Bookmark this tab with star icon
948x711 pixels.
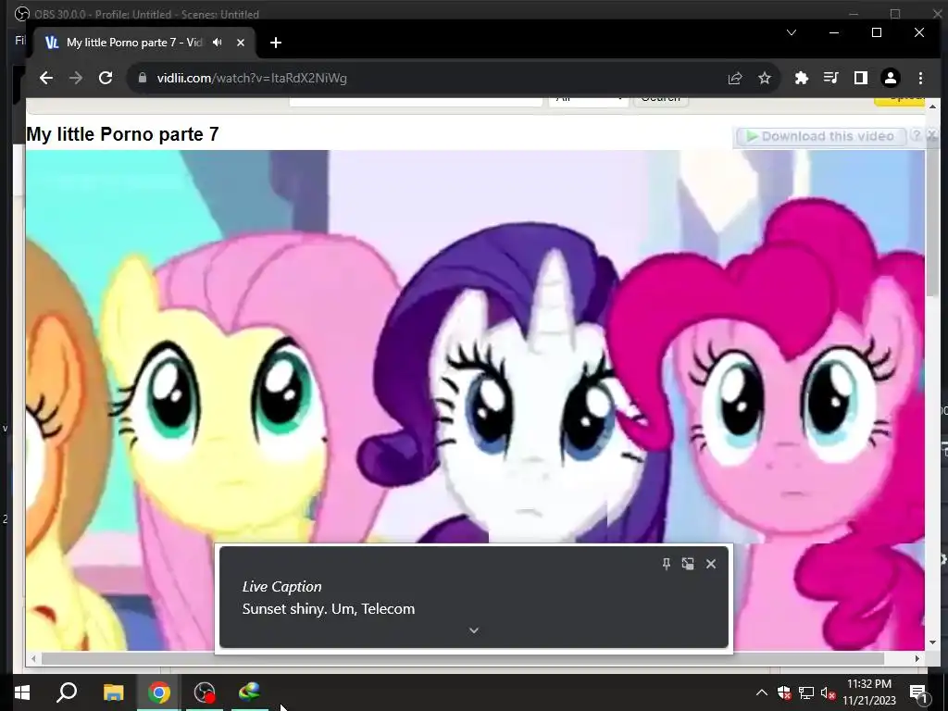765,78
